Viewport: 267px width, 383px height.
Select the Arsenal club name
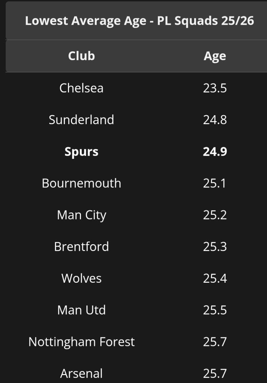pos(81,374)
